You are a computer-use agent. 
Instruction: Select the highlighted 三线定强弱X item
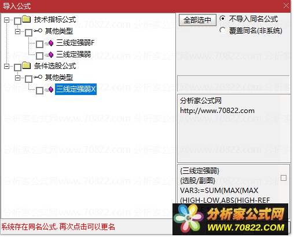[x=76, y=89]
